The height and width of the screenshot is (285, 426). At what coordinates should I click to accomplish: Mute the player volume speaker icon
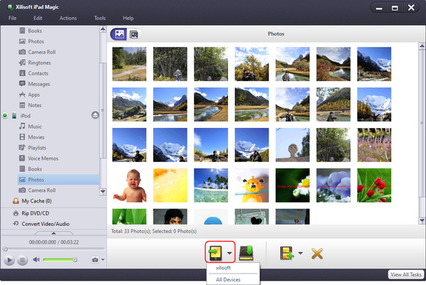[35, 260]
